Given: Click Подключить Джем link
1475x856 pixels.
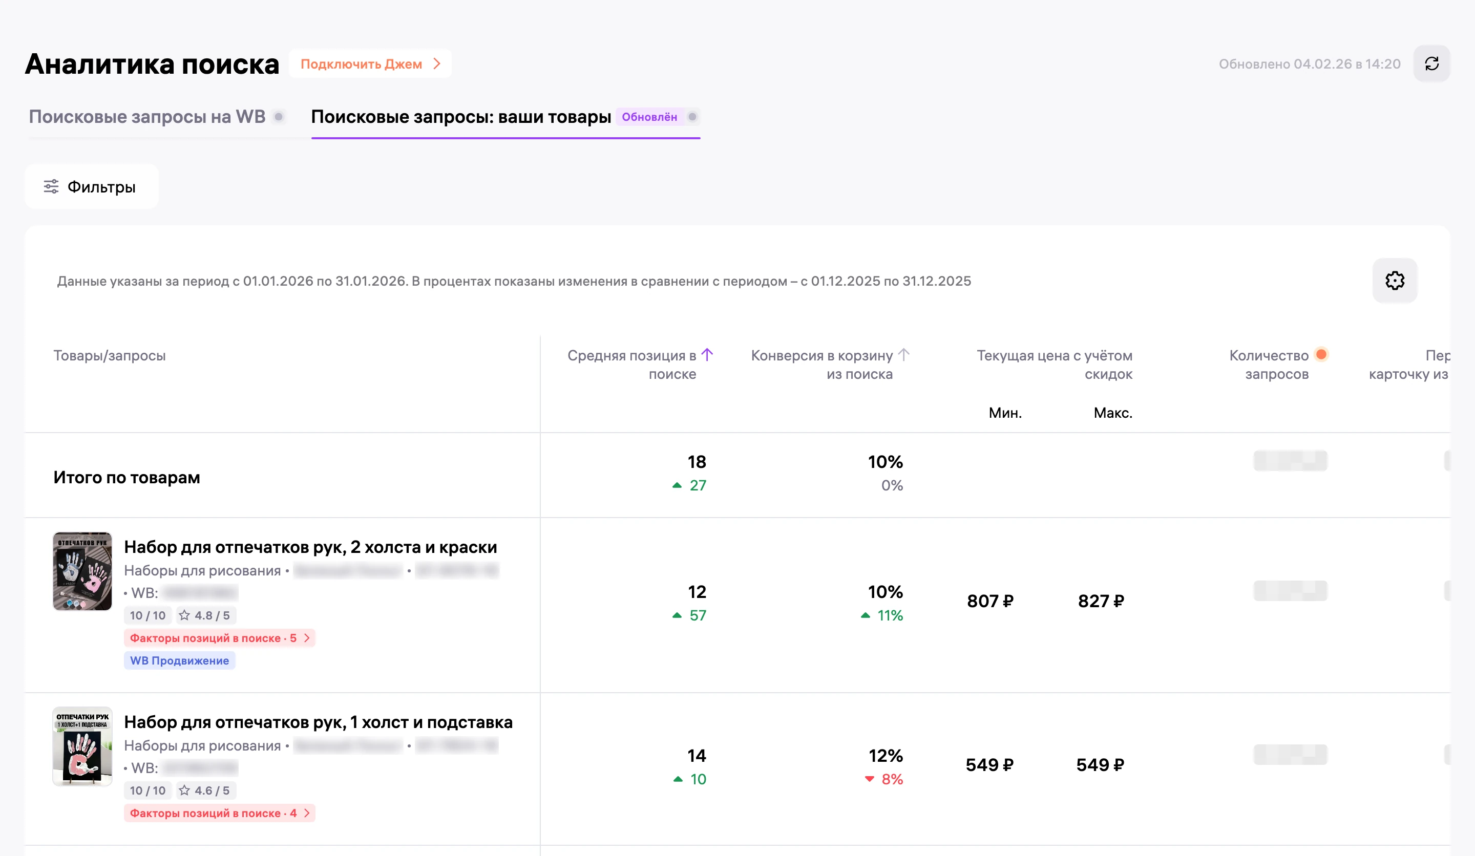Looking at the screenshot, I should pyautogui.click(x=370, y=64).
